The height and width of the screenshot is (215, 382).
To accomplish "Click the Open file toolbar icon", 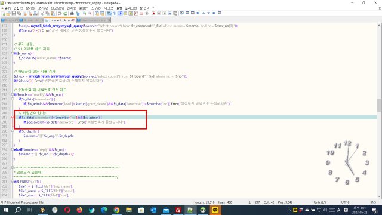I will coord(8,13).
